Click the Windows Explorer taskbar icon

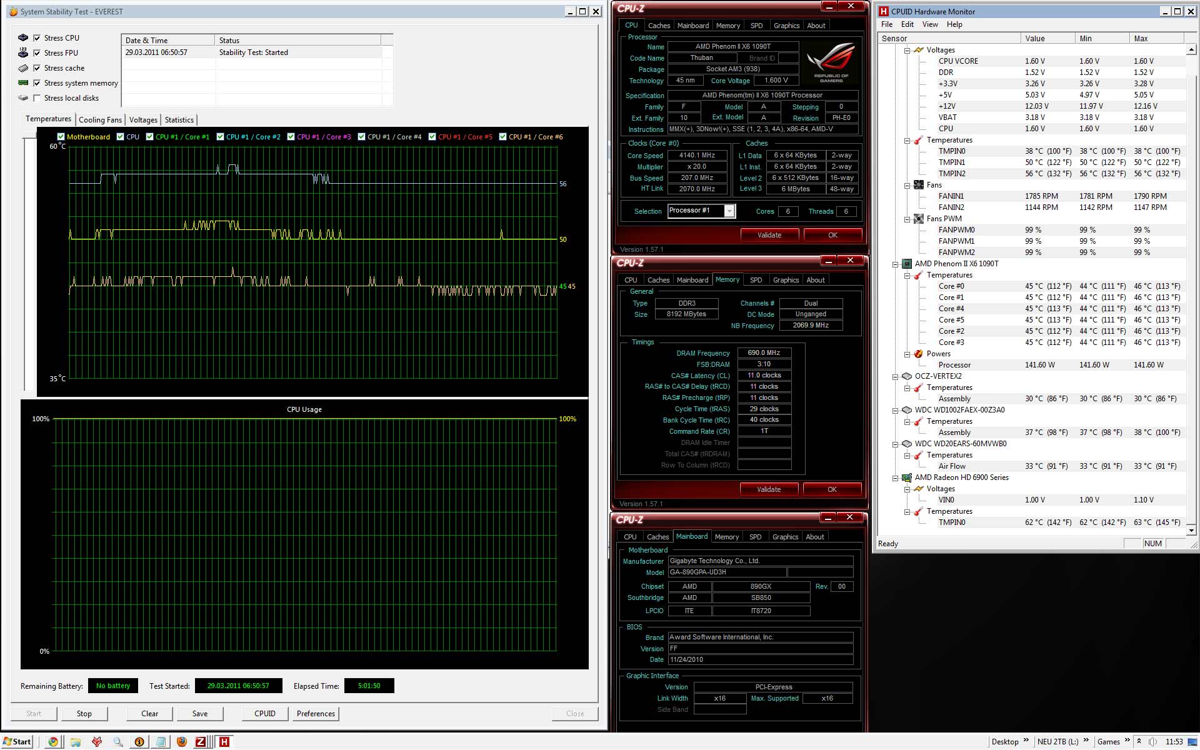(x=76, y=742)
